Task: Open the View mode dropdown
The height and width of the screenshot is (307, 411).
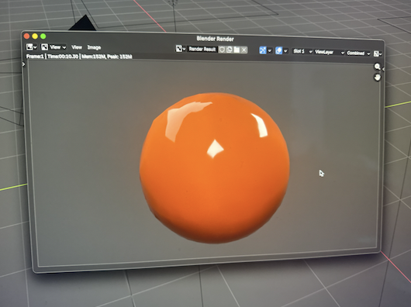Action: click(x=54, y=47)
